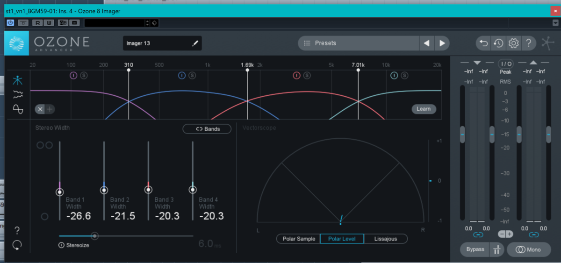Image resolution: width=561 pixels, height=263 pixels.
Task: Click the Bypass button
Action: point(475,249)
